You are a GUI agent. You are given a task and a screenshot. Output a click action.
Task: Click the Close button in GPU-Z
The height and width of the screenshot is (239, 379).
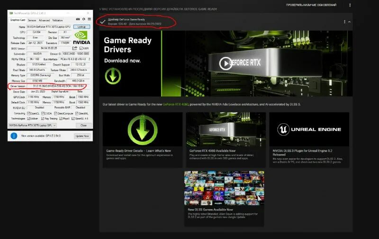(x=83, y=125)
